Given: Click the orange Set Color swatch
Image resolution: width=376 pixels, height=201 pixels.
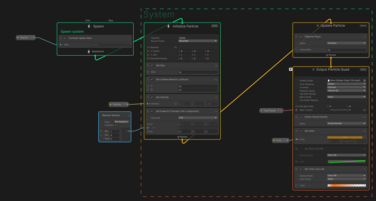Looking at the screenshot, I should [x=345, y=137].
